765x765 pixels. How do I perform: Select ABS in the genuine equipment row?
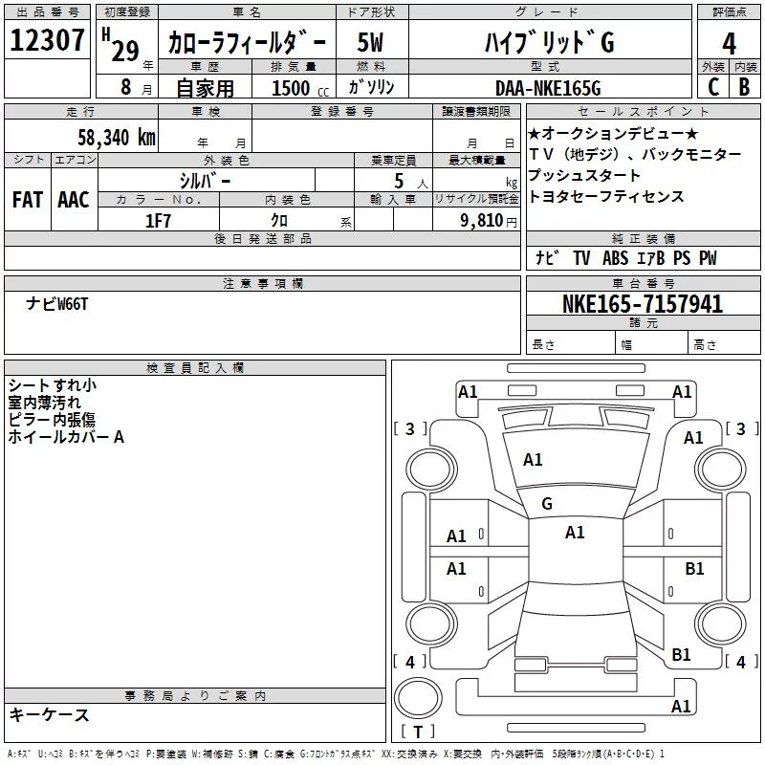point(615,257)
